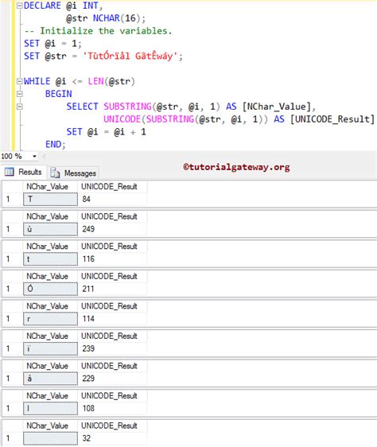The height and width of the screenshot is (447, 377).
Task: Click the Messages tab icon
Action: pos(55,173)
